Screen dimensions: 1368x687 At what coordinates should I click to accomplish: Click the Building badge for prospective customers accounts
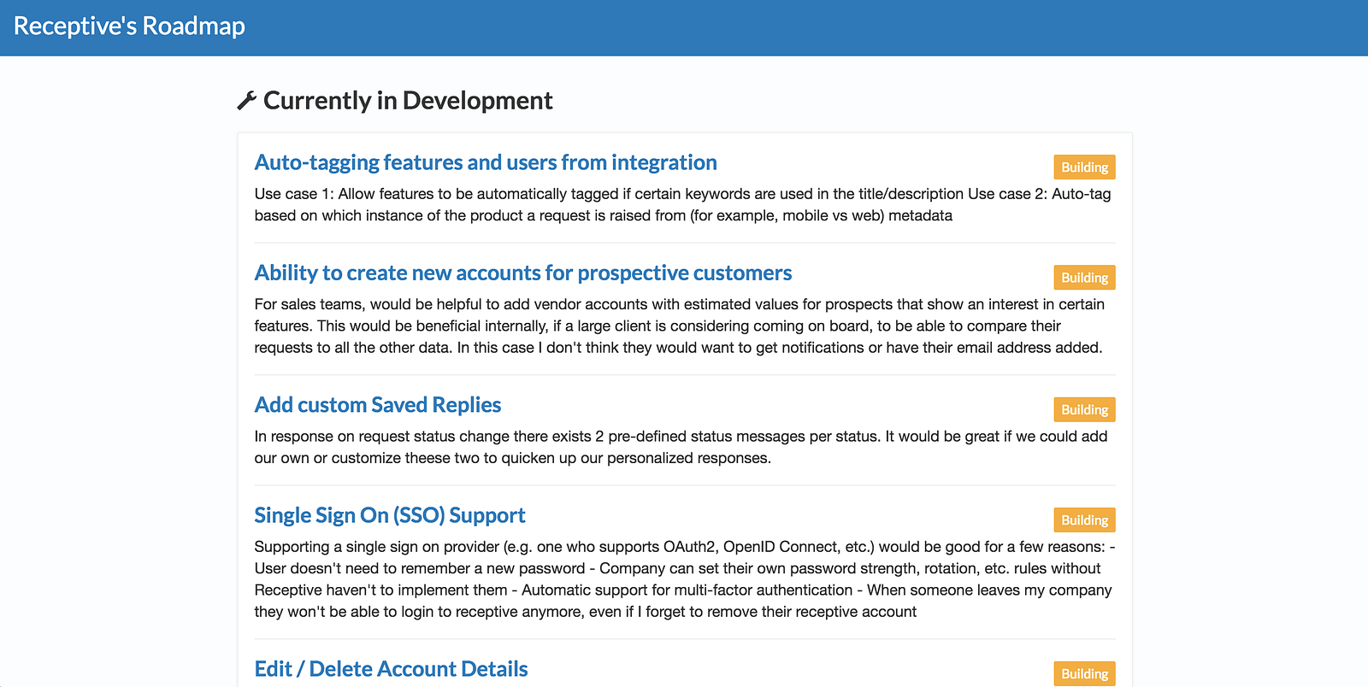coord(1084,278)
